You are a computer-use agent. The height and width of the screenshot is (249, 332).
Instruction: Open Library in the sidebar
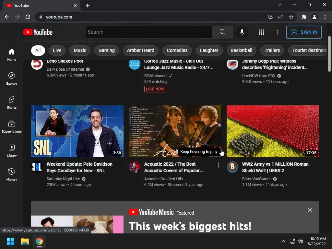pyautogui.click(x=12, y=150)
